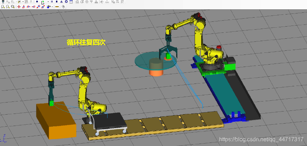The height and width of the screenshot is (146, 307).
Task: Select the right robot's claw gripper
Action: pos(168,50)
